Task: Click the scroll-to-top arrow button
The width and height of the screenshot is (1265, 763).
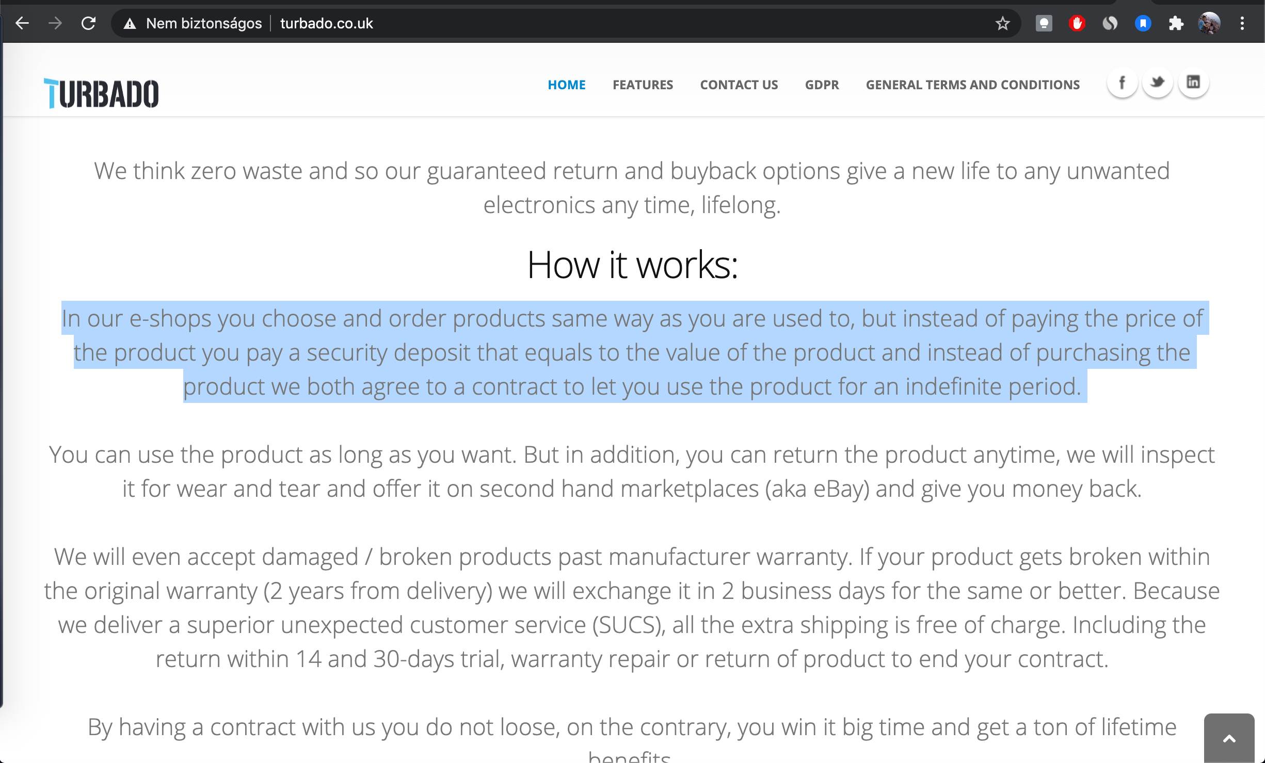Action: 1229,739
